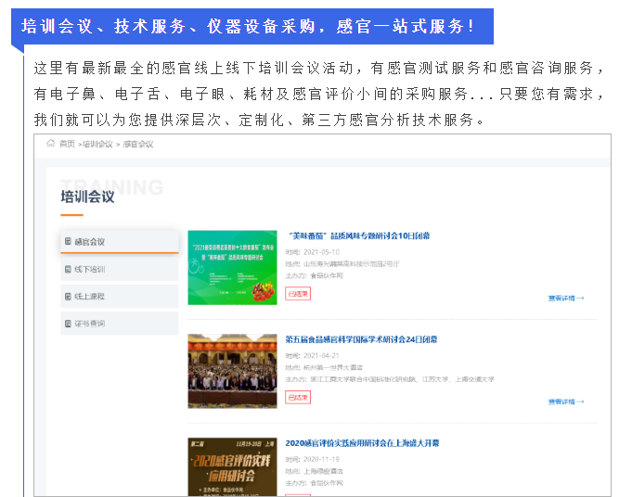The image size is (632, 497).
Task: Click the document icon beside 线上课程
Action: (68, 297)
